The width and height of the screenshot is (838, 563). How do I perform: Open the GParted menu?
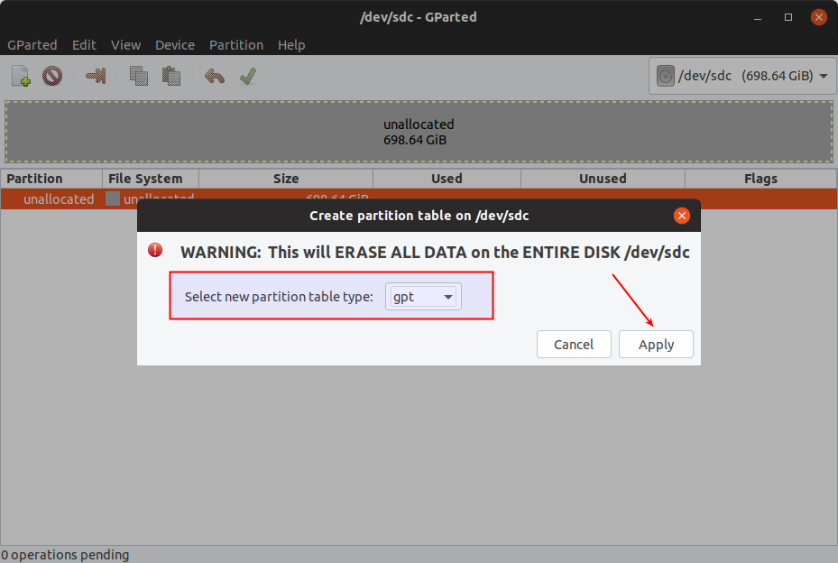pos(32,44)
